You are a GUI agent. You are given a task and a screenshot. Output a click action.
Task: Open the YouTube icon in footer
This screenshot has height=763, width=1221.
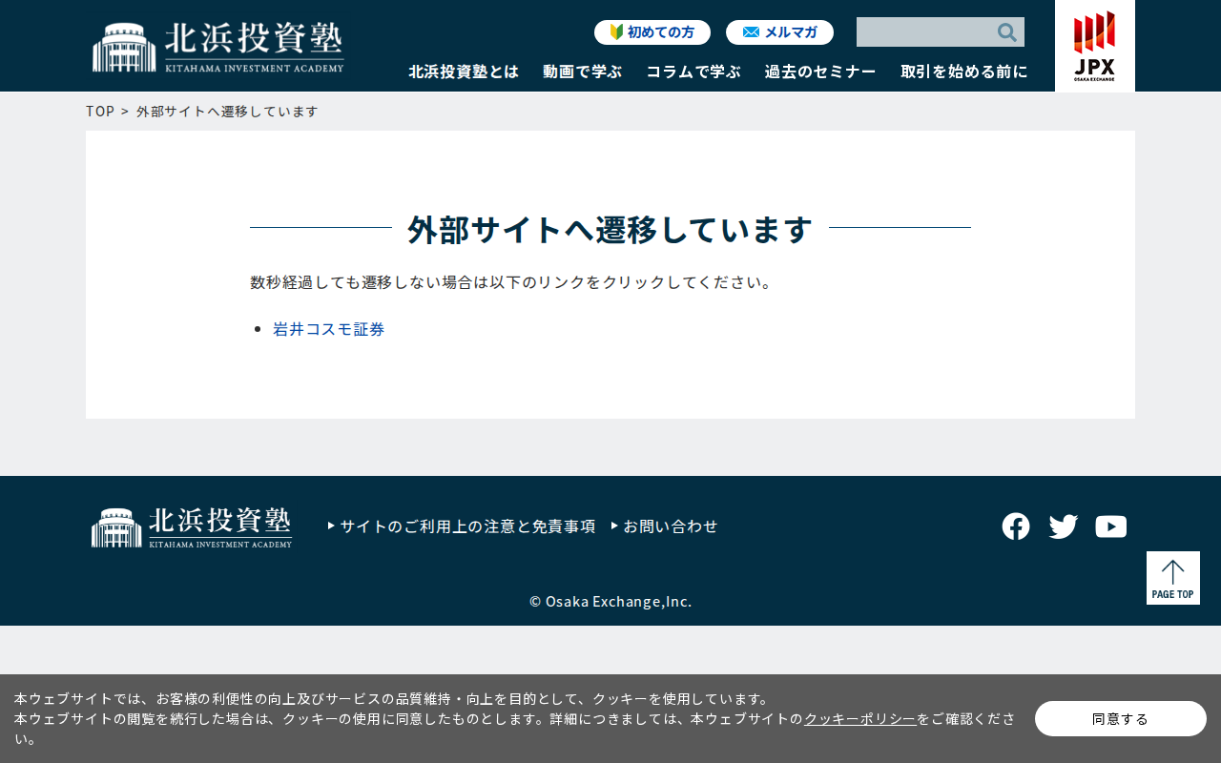[1111, 526]
